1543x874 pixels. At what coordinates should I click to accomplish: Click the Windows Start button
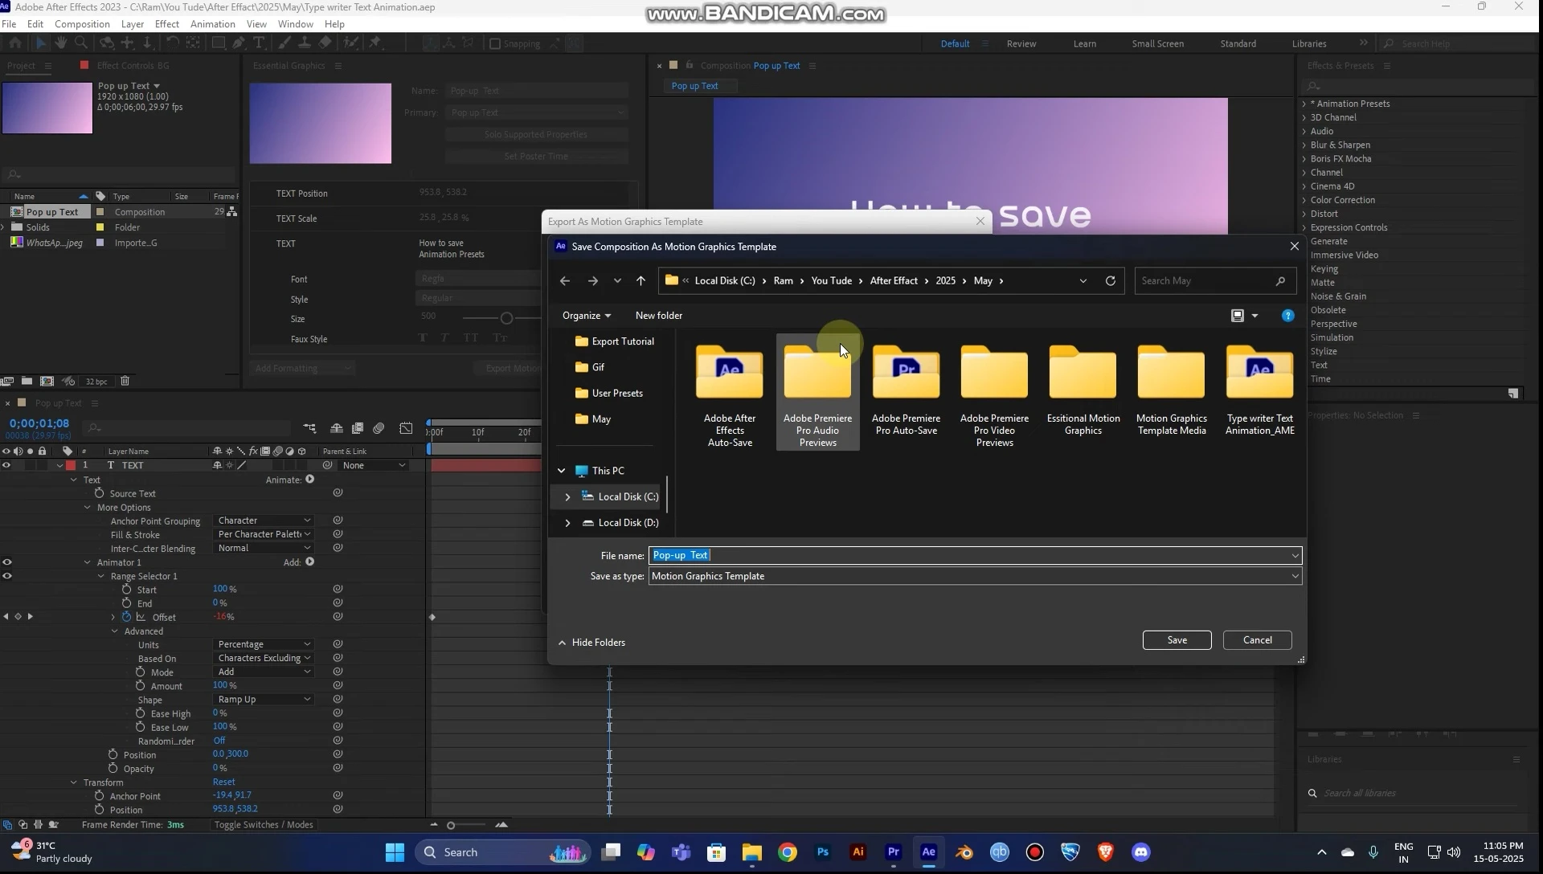tap(395, 852)
